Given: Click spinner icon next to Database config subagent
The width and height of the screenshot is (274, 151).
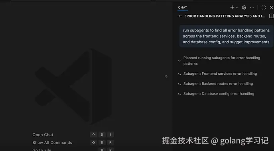Looking at the screenshot, I should [x=179, y=94].
